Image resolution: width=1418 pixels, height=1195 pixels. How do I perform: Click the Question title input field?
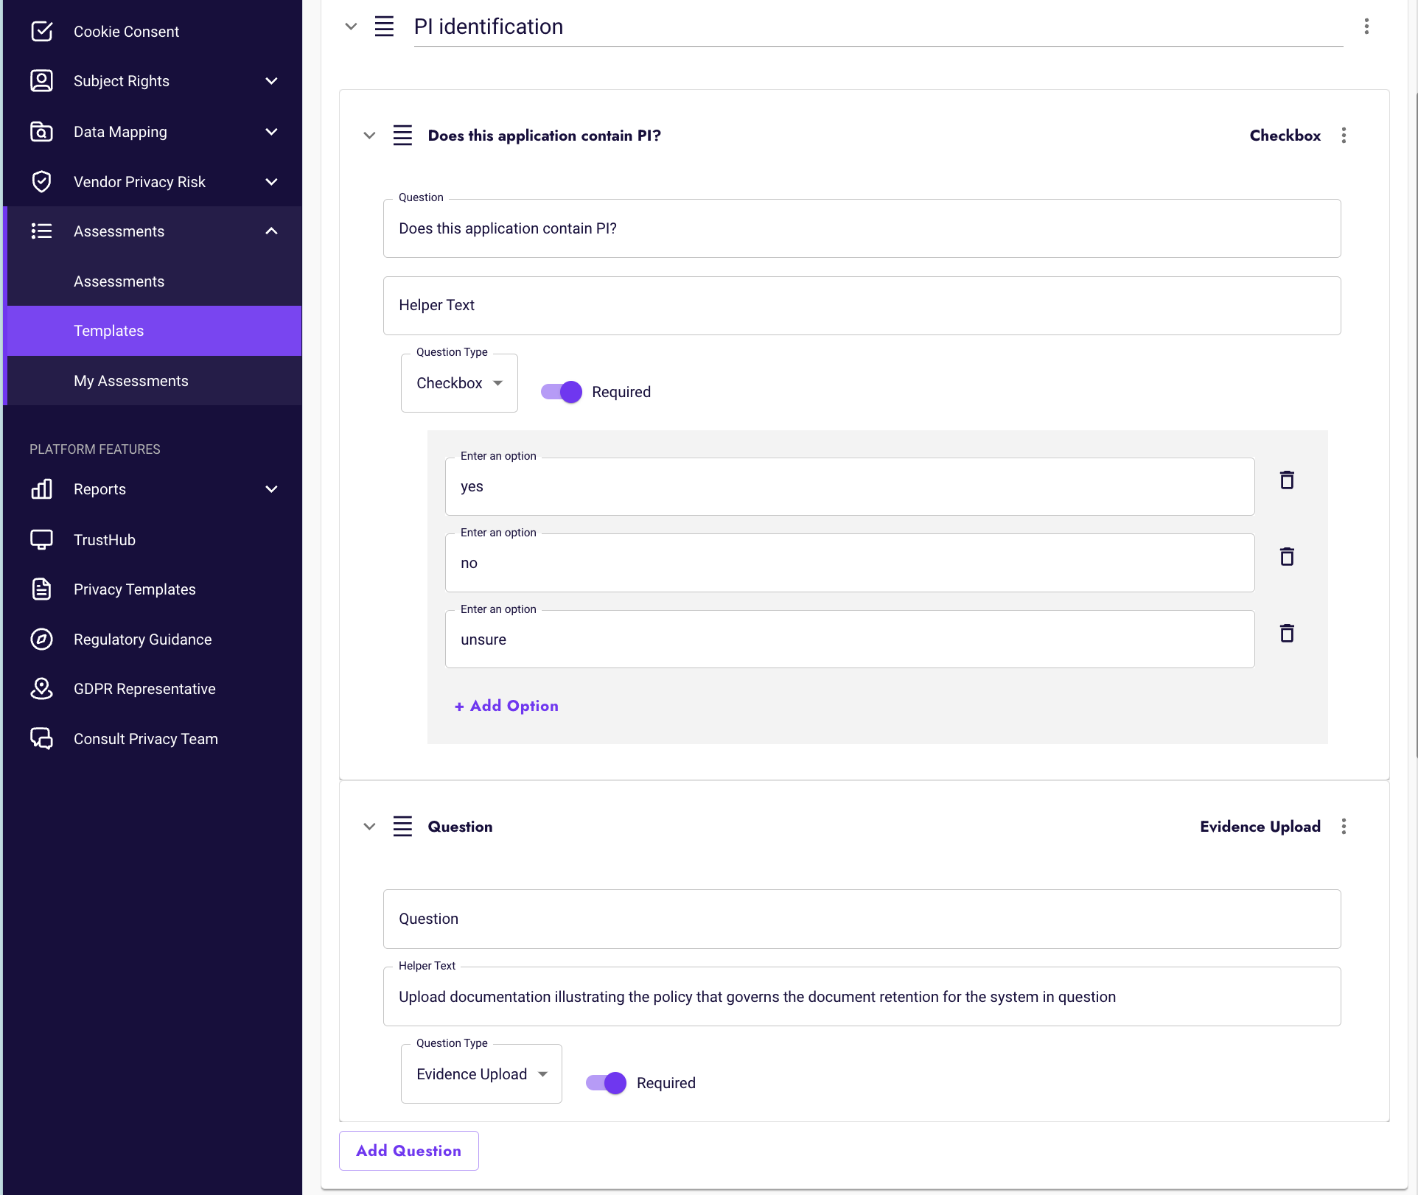pos(863,919)
